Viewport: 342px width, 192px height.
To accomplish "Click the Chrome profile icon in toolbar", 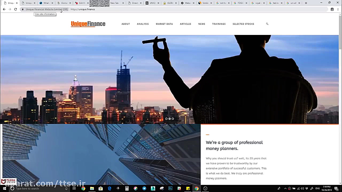I will click(x=332, y=9).
